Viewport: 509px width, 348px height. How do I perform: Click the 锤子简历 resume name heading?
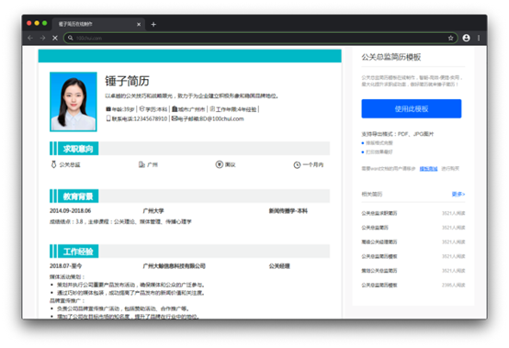[x=127, y=81]
